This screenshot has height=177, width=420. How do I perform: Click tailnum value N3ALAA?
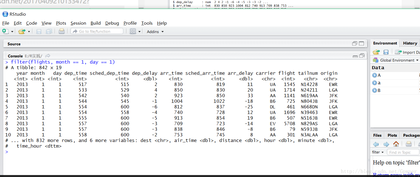tap(309, 135)
